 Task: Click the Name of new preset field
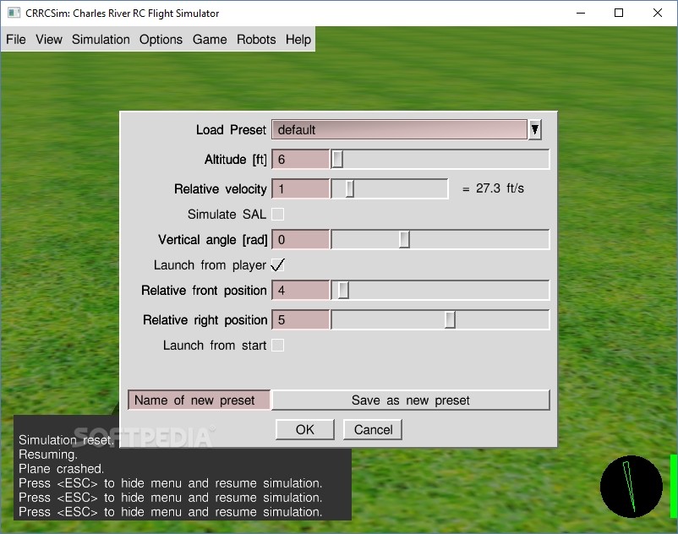200,400
